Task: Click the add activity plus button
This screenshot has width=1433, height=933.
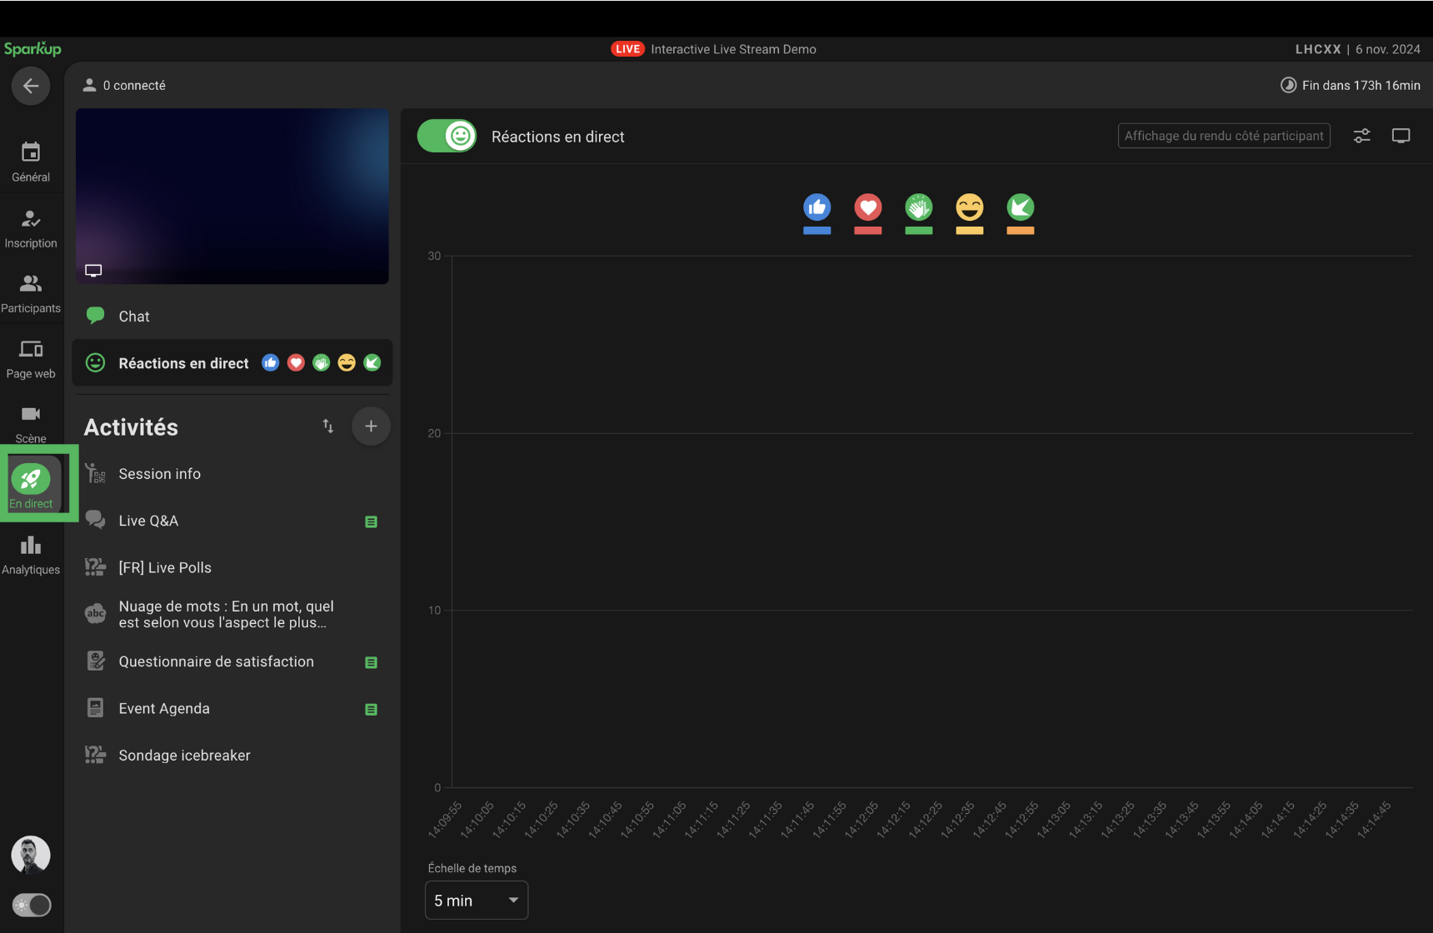Action: 371,427
